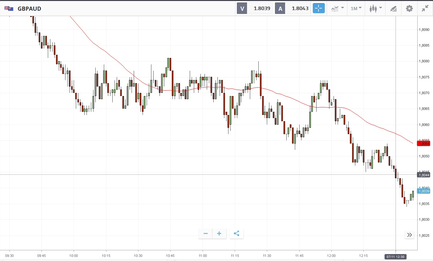Open the 1M timeframe dropdown
The width and height of the screenshot is (433, 261).
(356, 9)
